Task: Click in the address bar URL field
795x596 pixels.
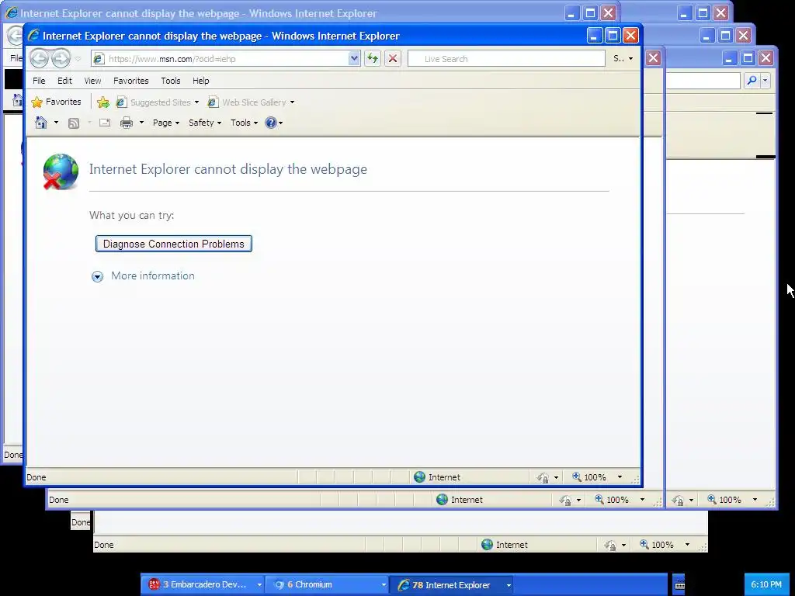Action: tap(227, 59)
